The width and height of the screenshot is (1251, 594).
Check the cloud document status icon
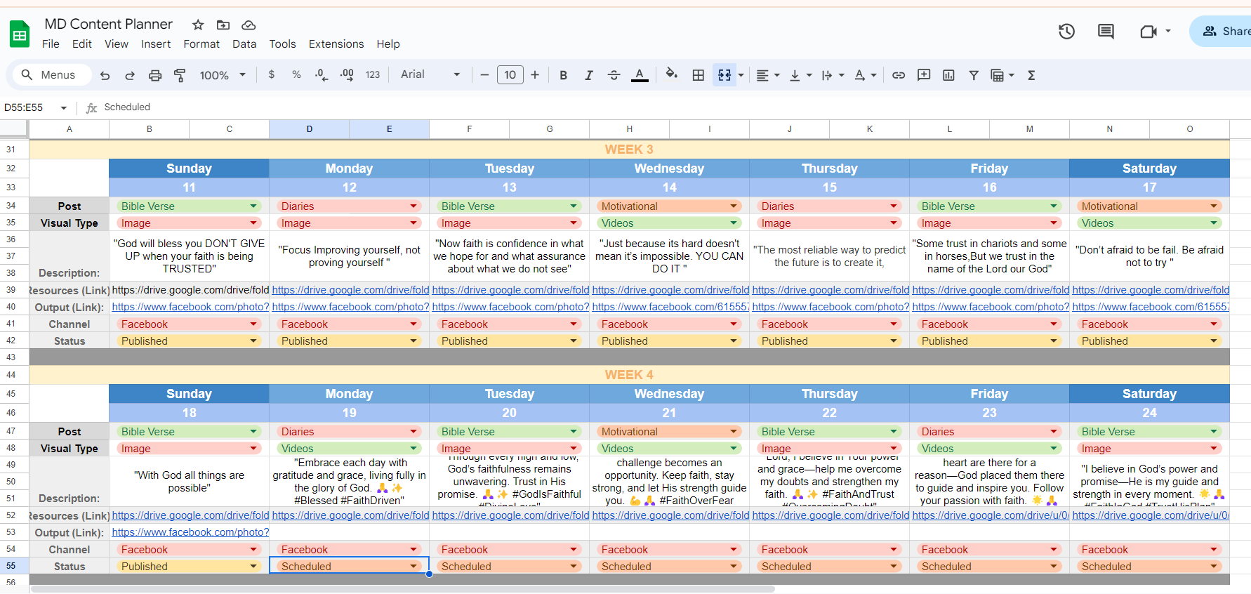(x=249, y=25)
